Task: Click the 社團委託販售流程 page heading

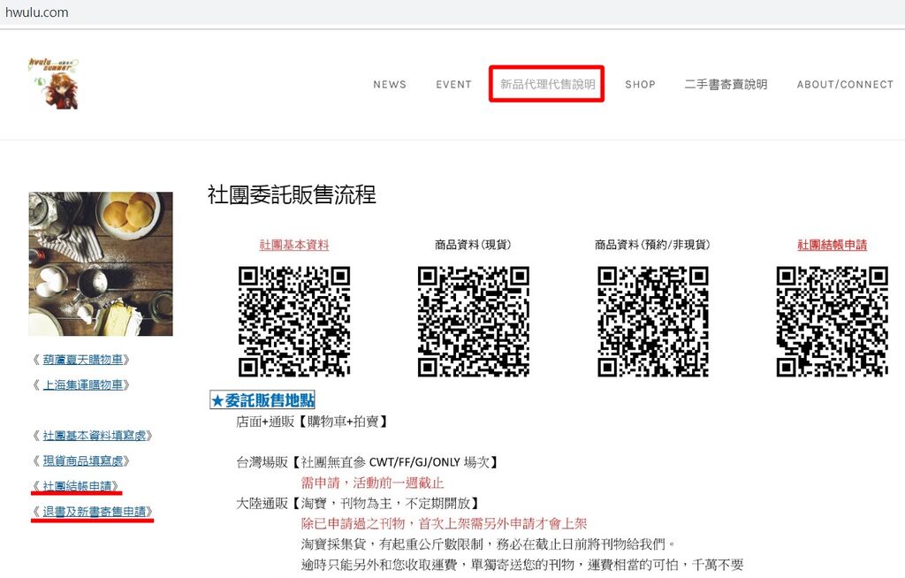Action: click(292, 194)
